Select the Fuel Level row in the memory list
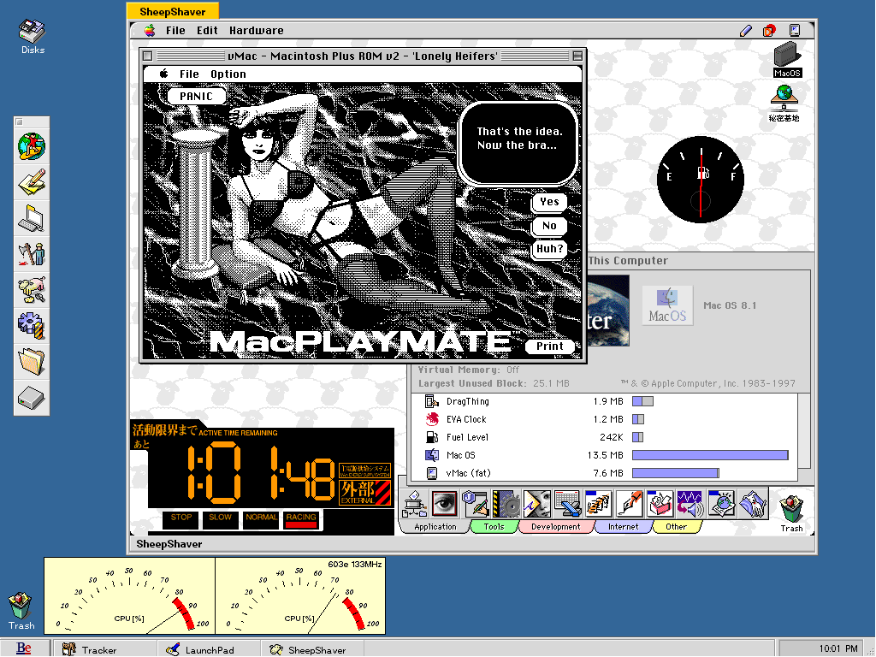This screenshot has width=876, height=657. pos(605,437)
